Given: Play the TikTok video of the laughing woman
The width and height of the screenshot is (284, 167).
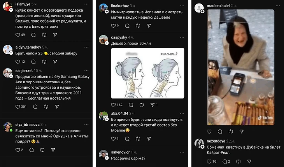Looking at the screenshot, I should pos(240,67).
